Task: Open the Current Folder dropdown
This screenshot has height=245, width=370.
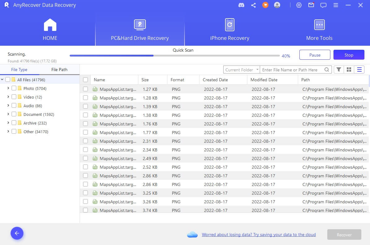Action: point(241,70)
